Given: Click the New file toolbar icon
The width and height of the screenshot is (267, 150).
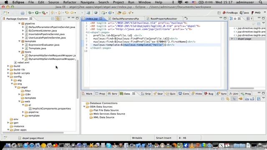Looking at the screenshot, I should (x=5, y=13).
